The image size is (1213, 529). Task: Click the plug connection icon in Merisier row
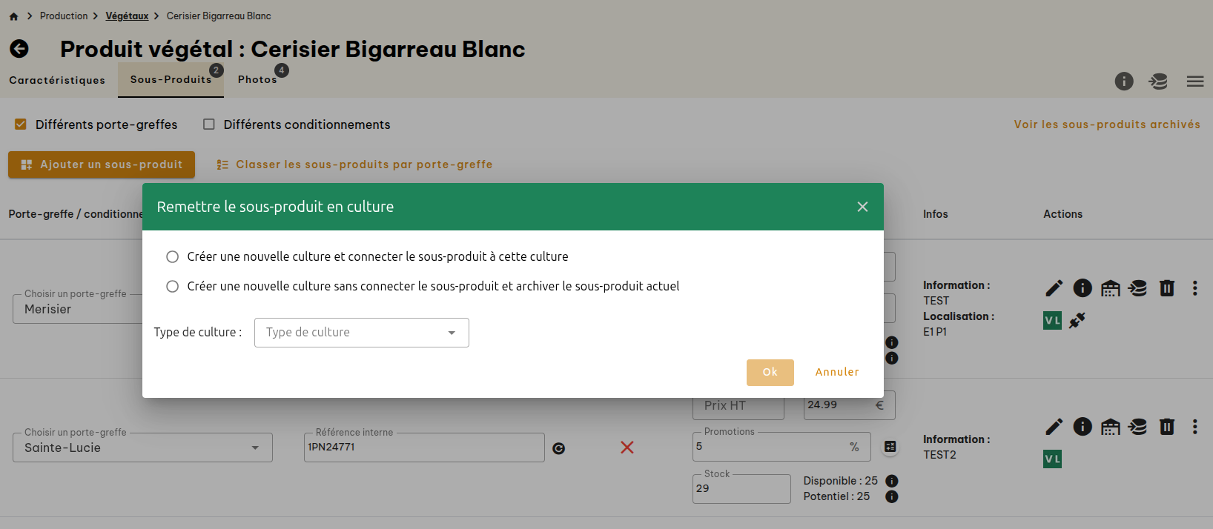[x=1077, y=320]
